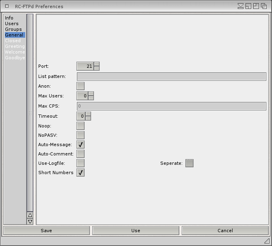Click the window zoom gadget

pyautogui.click(x=256, y=6)
